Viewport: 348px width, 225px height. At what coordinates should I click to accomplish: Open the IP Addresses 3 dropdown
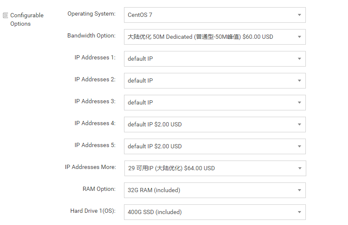tap(214, 102)
